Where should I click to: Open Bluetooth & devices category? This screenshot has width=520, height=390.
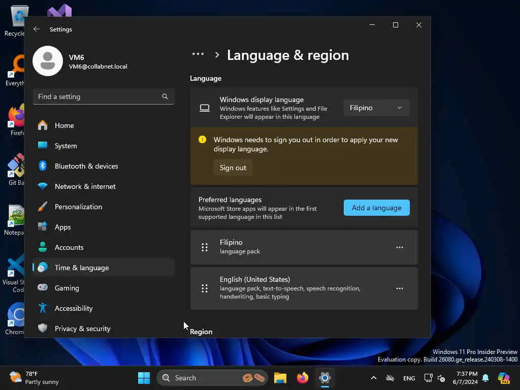104,166
